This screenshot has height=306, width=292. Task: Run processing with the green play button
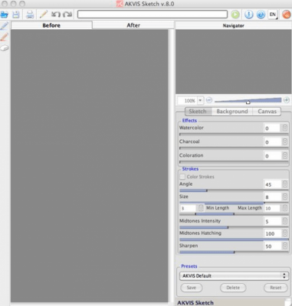point(235,15)
